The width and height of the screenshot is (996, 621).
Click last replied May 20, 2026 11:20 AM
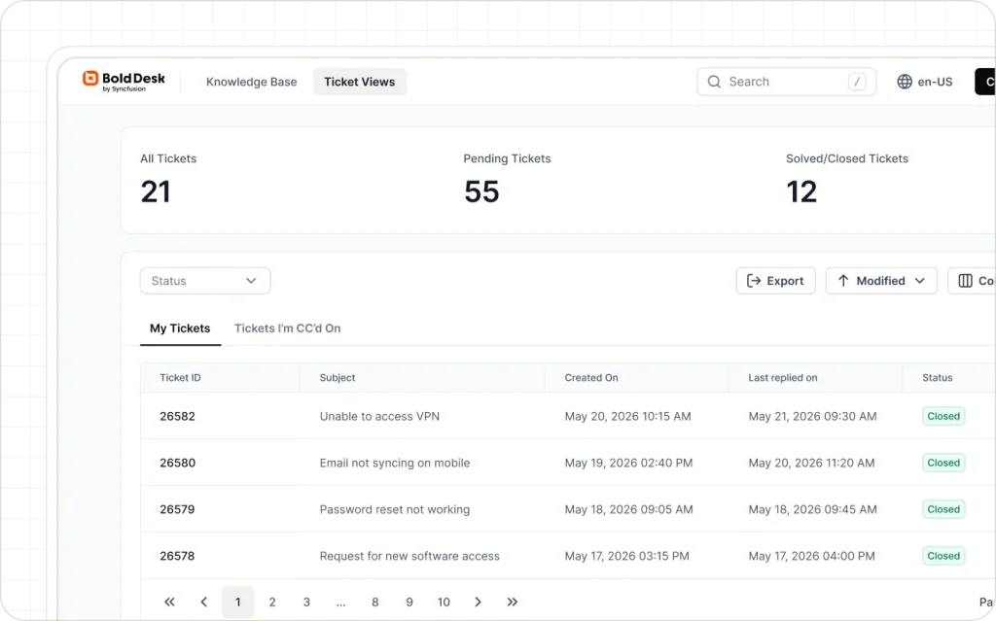(x=811, y=463)
